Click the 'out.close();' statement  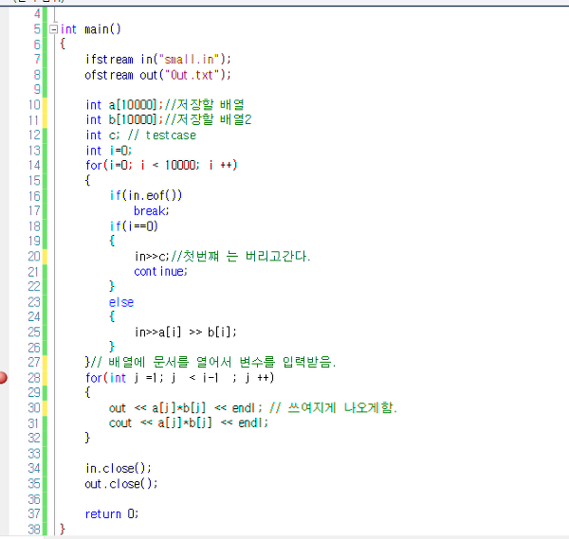tap(120, 483)
